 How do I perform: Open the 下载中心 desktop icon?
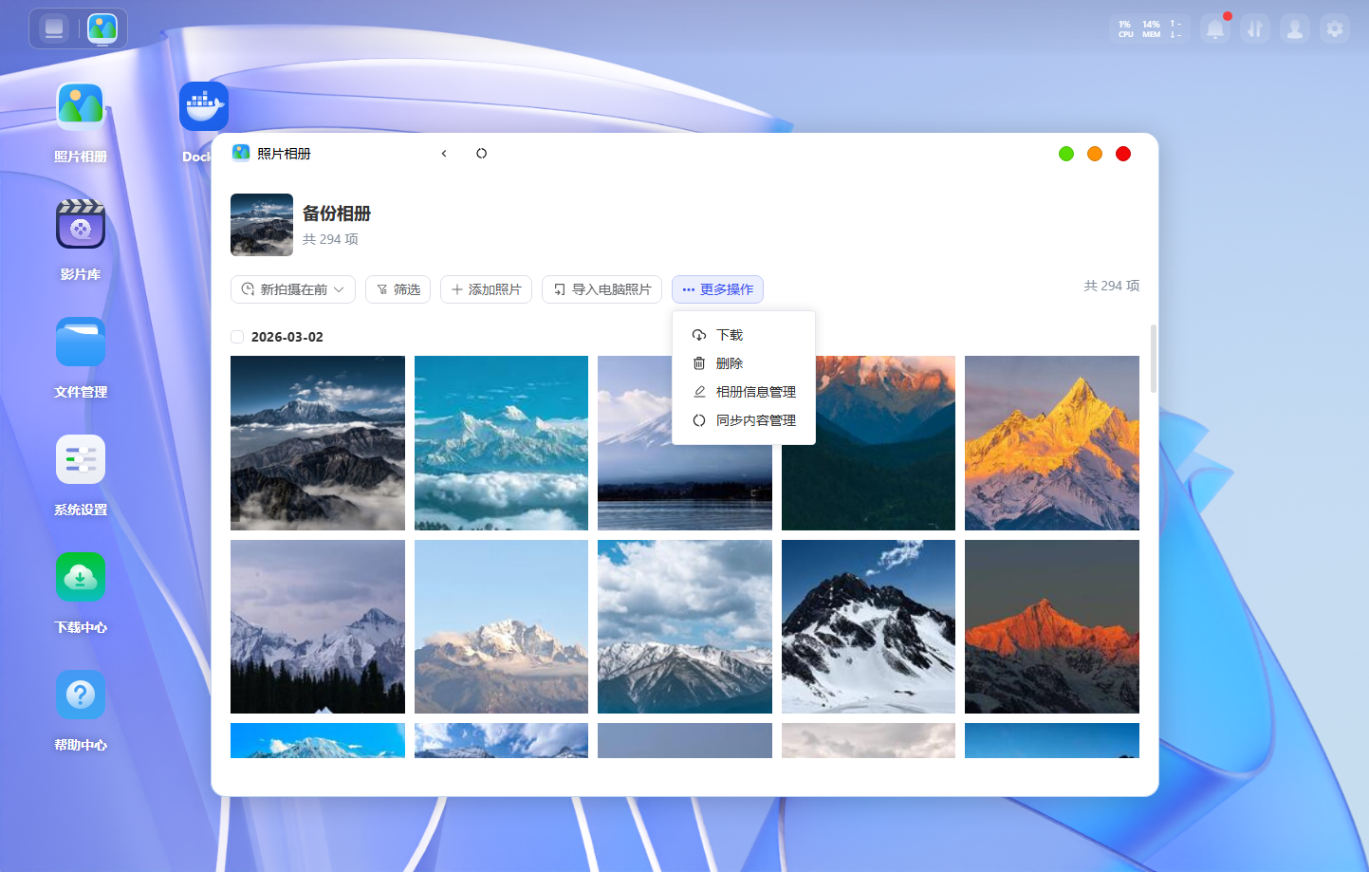pos(81,577)
